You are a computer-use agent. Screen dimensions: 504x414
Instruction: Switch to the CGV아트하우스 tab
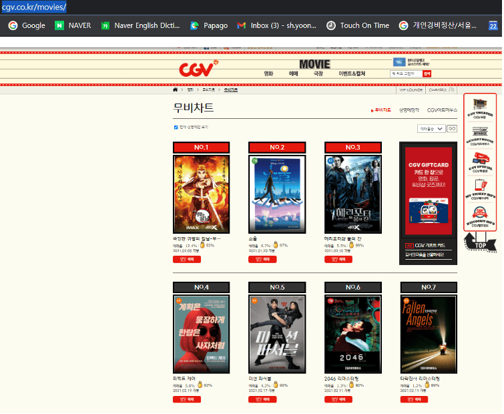[x=442, y=110]
